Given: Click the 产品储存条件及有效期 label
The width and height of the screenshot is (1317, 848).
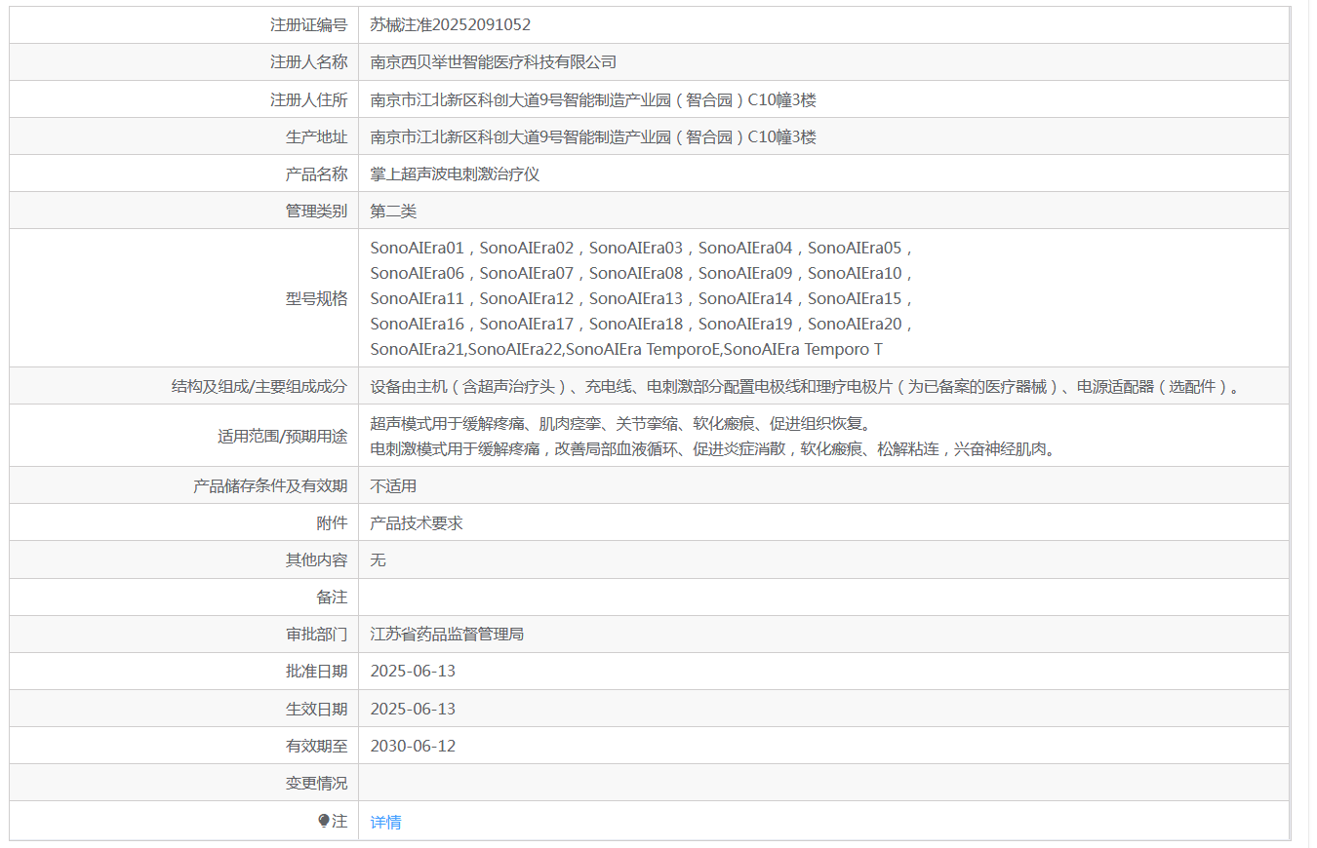Looking at the screenshot, I should pos(270,485).
